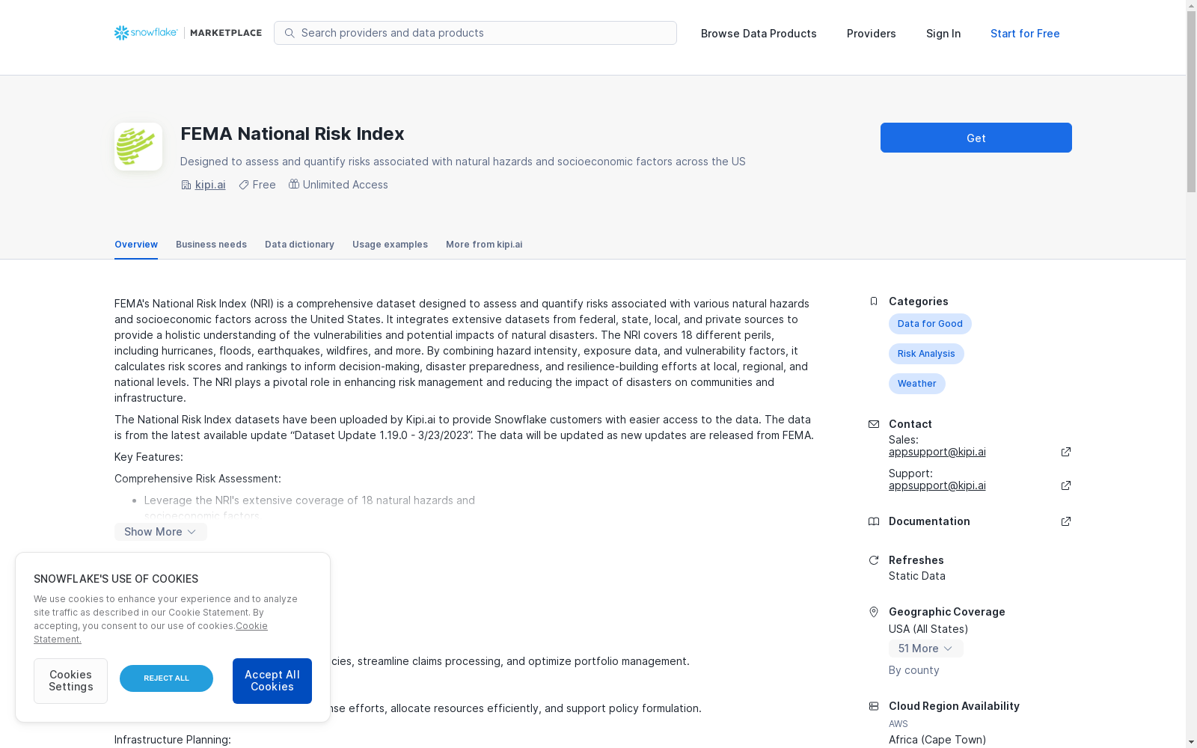Image resolution: width=1197 pixels, height=748 pixels.
Task: Switch to the Overview tab
Action: (x=136, y=245)
